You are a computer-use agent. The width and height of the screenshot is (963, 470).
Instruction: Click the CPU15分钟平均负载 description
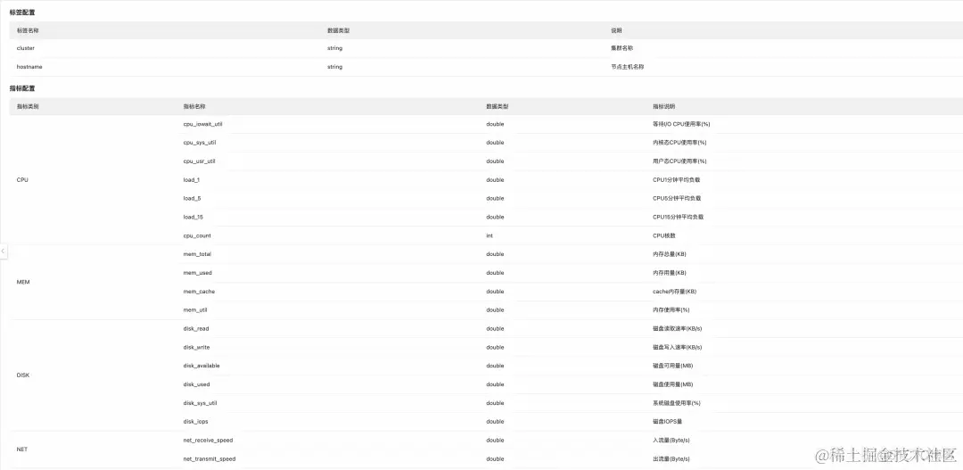point(678,217)
